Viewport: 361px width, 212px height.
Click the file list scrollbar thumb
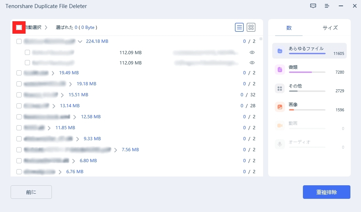click(x=261, y=39)
